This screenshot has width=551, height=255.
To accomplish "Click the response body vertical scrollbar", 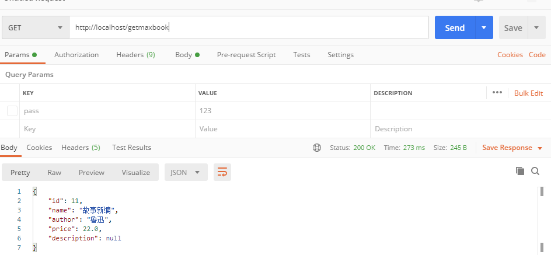I will (x=542, y=219).
